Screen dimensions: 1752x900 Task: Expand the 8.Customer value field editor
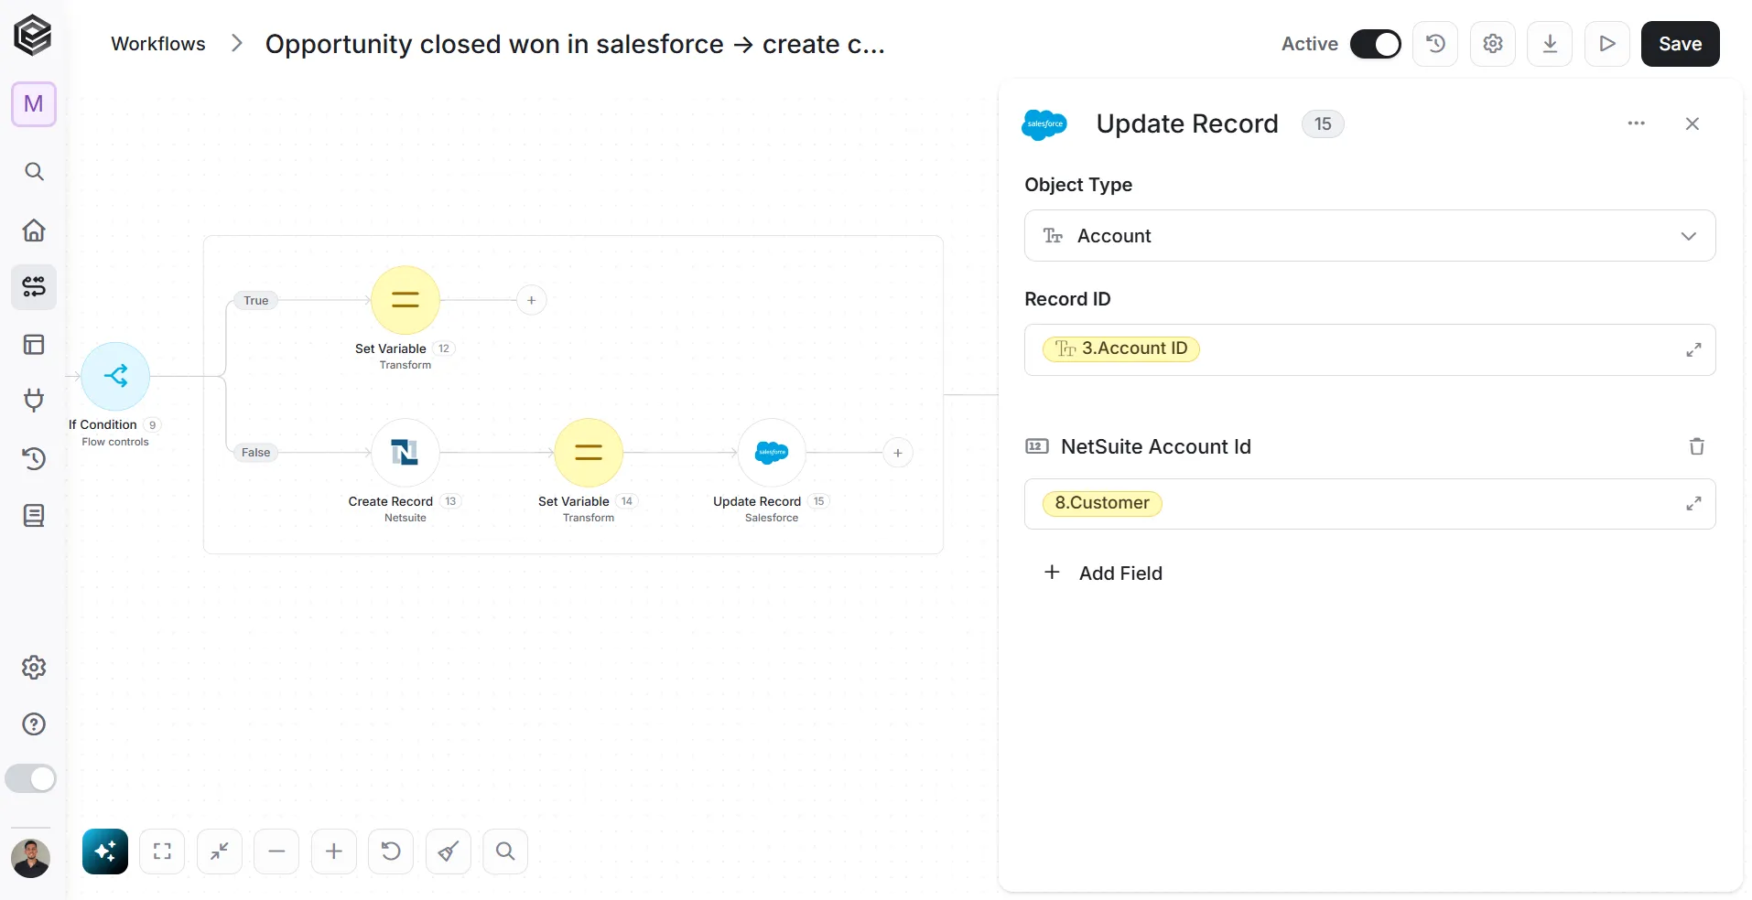pos(1693,504)
